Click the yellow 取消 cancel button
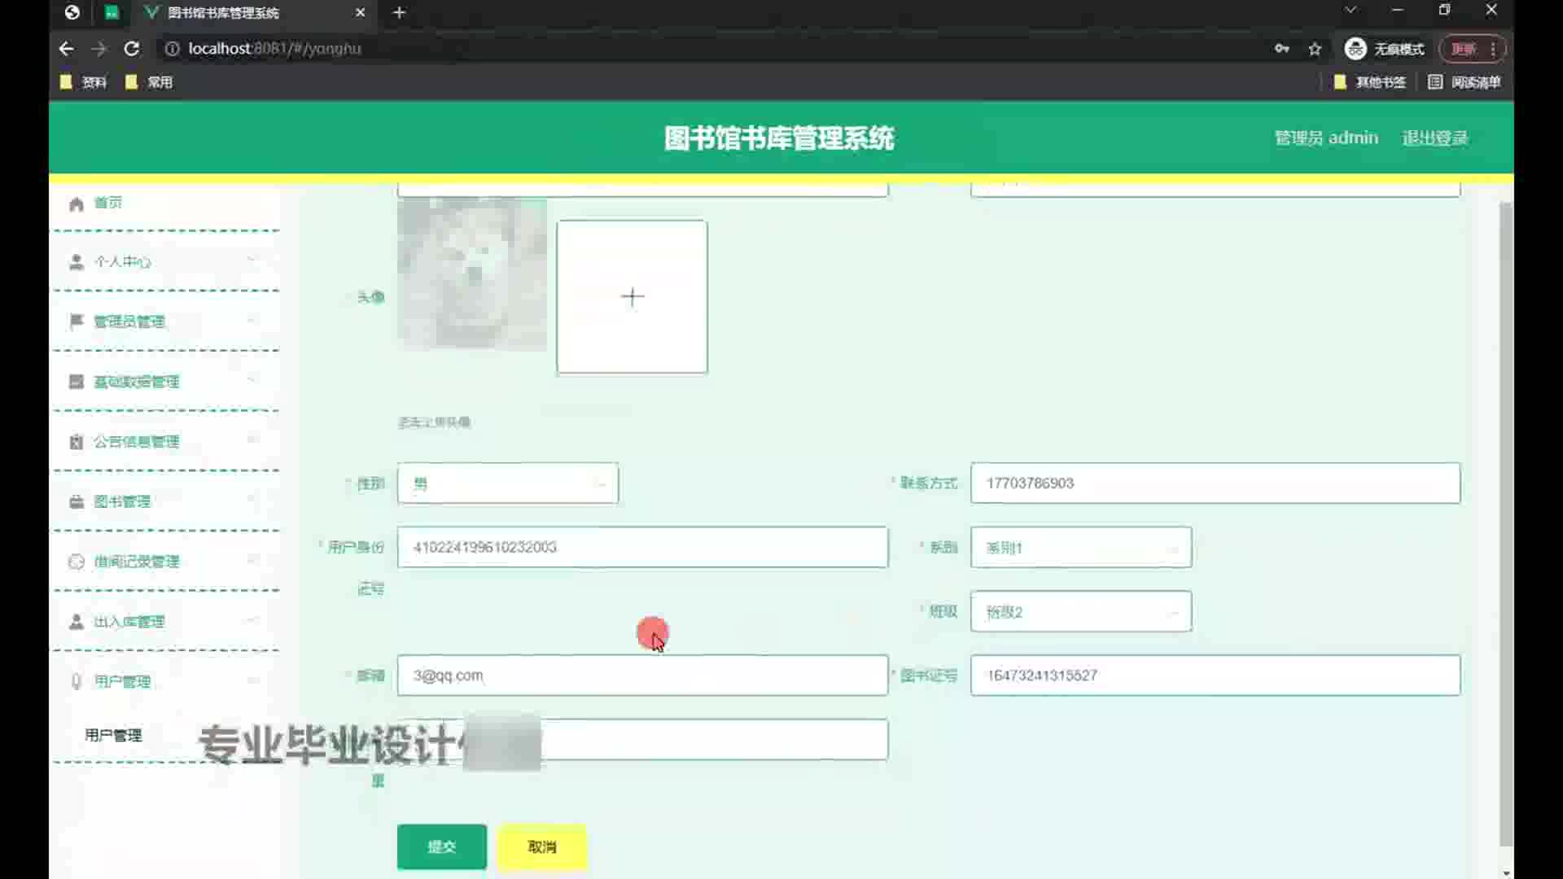This screenshot has height=879, width=1563. [542, 846]
